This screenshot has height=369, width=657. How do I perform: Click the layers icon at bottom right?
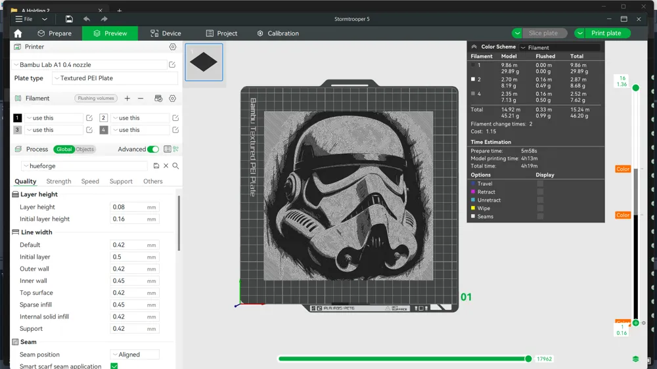click(635, 359)
